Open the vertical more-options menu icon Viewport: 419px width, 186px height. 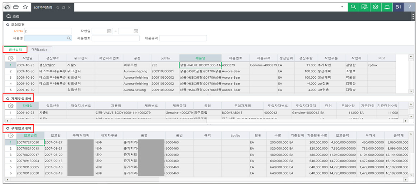point(413,16)
